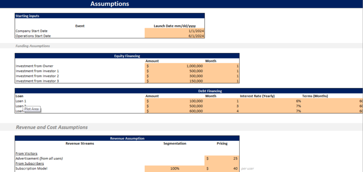
Task: Select the Advertisement pricing cell showing 25
Action: 222,159
